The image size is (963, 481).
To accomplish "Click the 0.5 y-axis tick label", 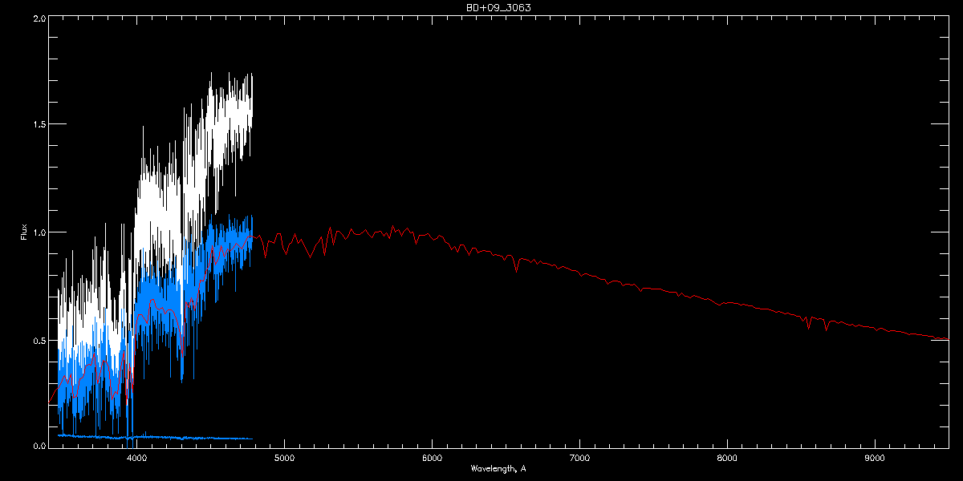I will pyautogui.click(x=39, y=340).
